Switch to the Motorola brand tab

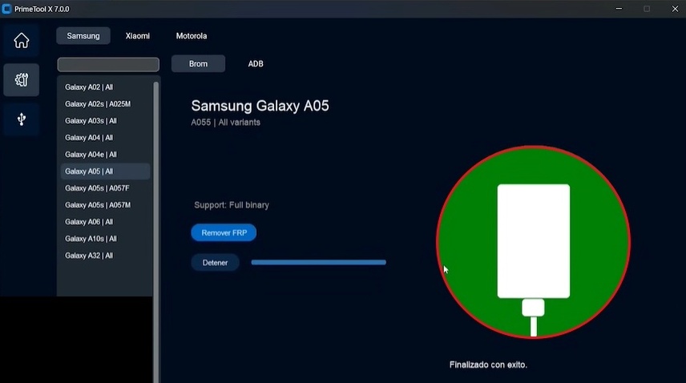tap(192, 36)
